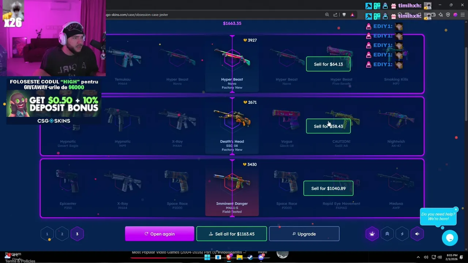Open the case again

click(159, 234)
